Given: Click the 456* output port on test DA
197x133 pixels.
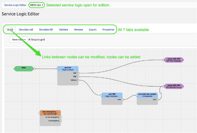Looking at the screenshot, I should 78,73.
